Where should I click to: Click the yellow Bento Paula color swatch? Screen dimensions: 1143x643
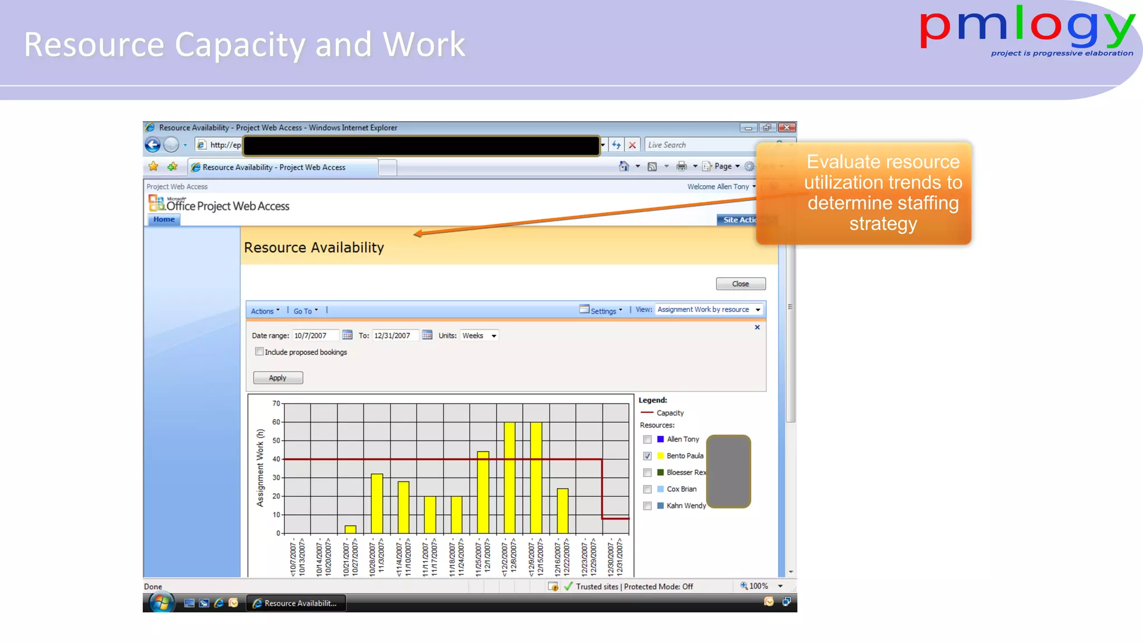coord(661,456)
